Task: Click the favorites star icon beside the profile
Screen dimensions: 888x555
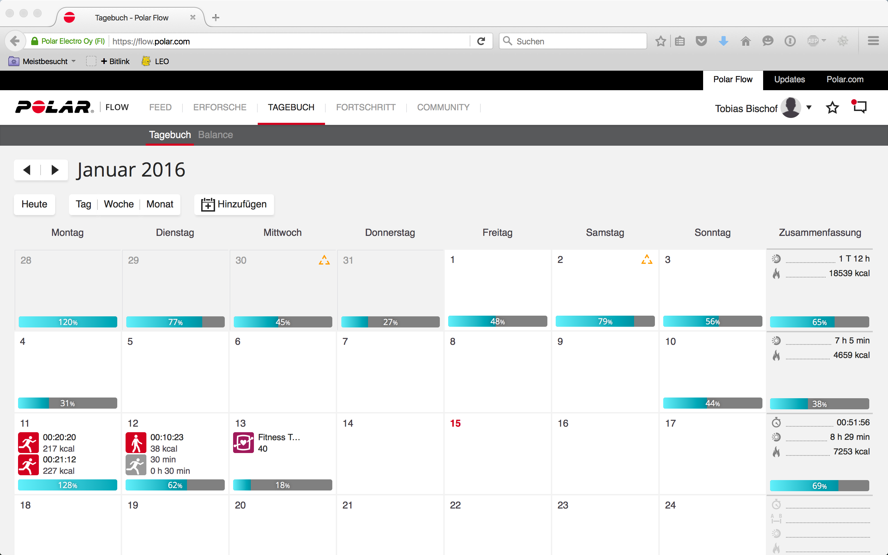Action: point(832,108)
